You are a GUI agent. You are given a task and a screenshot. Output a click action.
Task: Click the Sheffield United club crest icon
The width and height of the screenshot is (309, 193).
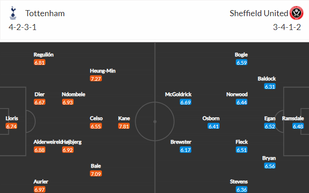pos(296,13)
